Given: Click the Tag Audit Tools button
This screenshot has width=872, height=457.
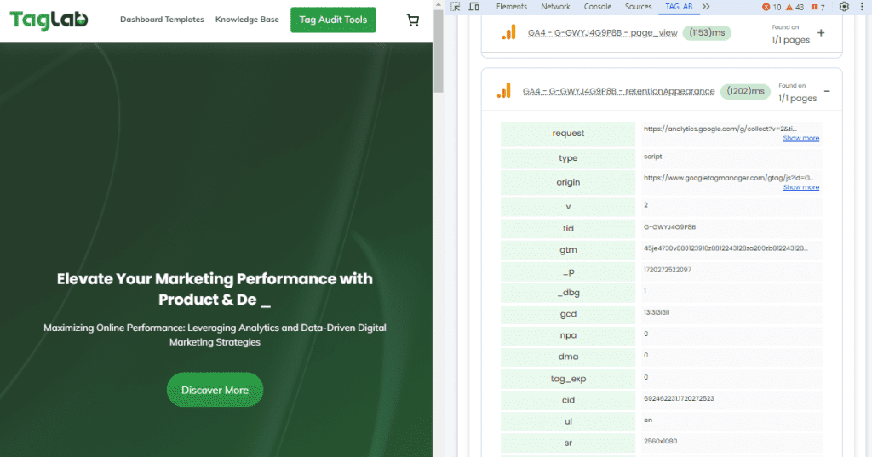Looking at the screenshot, I should [333, 20].
